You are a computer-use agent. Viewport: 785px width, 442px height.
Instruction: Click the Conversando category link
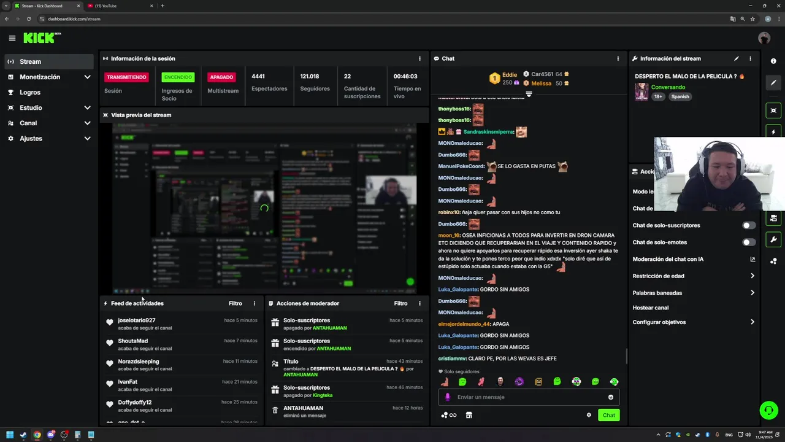point(668,87)
